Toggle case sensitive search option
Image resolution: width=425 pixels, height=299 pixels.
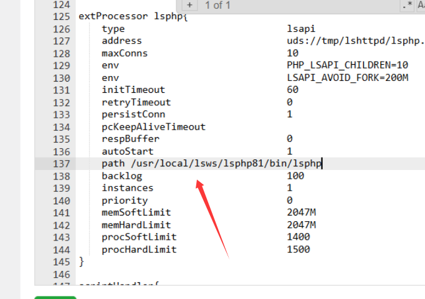[421, 6]
